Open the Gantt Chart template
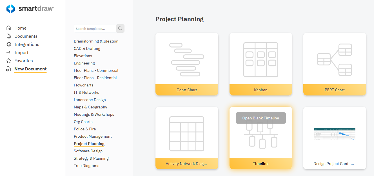Screen dimensions: 374x176 point(187,64)
